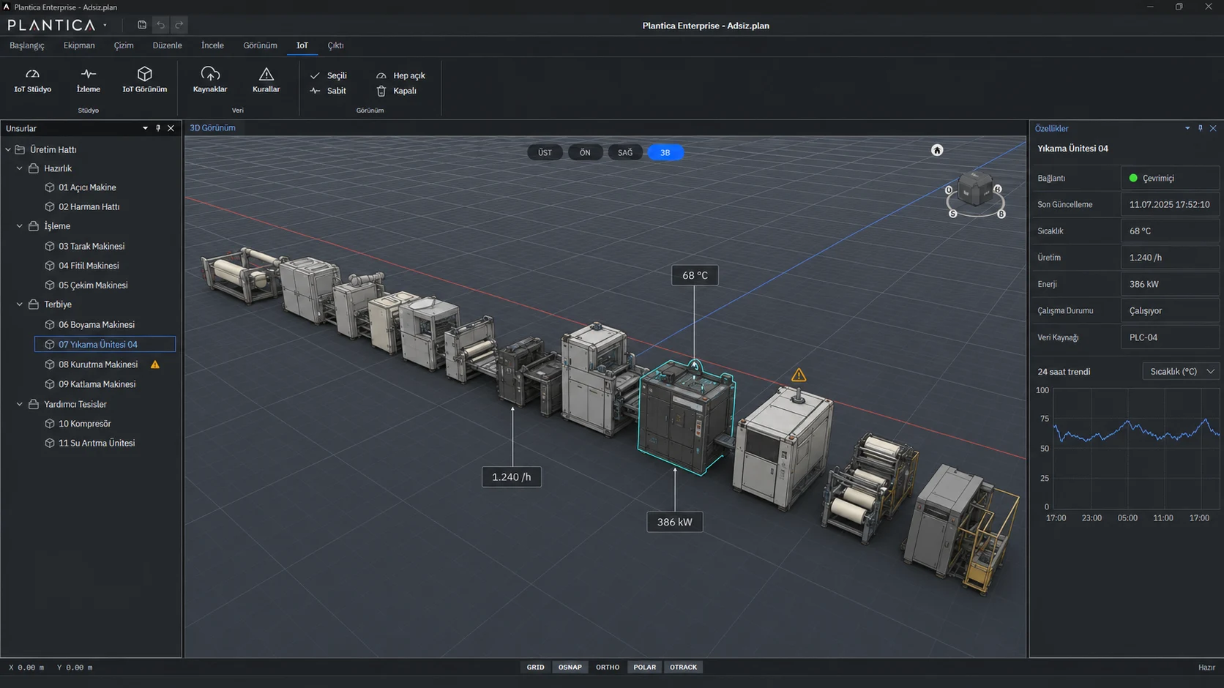Collapse the Terbiye group
This screenshot has width=1224, height=688.
pyautogui.click(x=20, y=304)
